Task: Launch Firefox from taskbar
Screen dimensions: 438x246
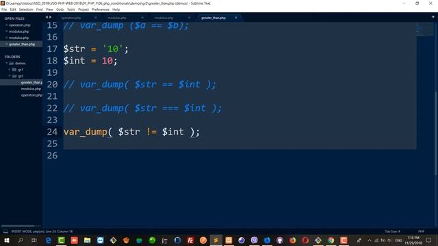Action: click(x=292, y=240)
